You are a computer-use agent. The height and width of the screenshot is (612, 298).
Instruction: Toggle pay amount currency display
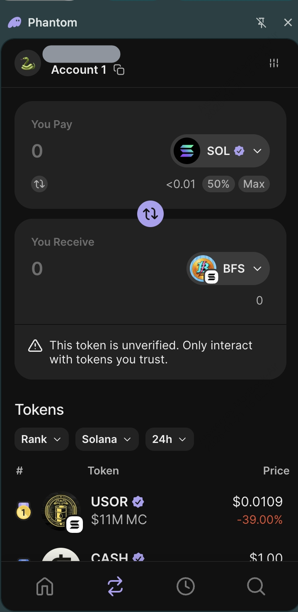coord(39,184)
